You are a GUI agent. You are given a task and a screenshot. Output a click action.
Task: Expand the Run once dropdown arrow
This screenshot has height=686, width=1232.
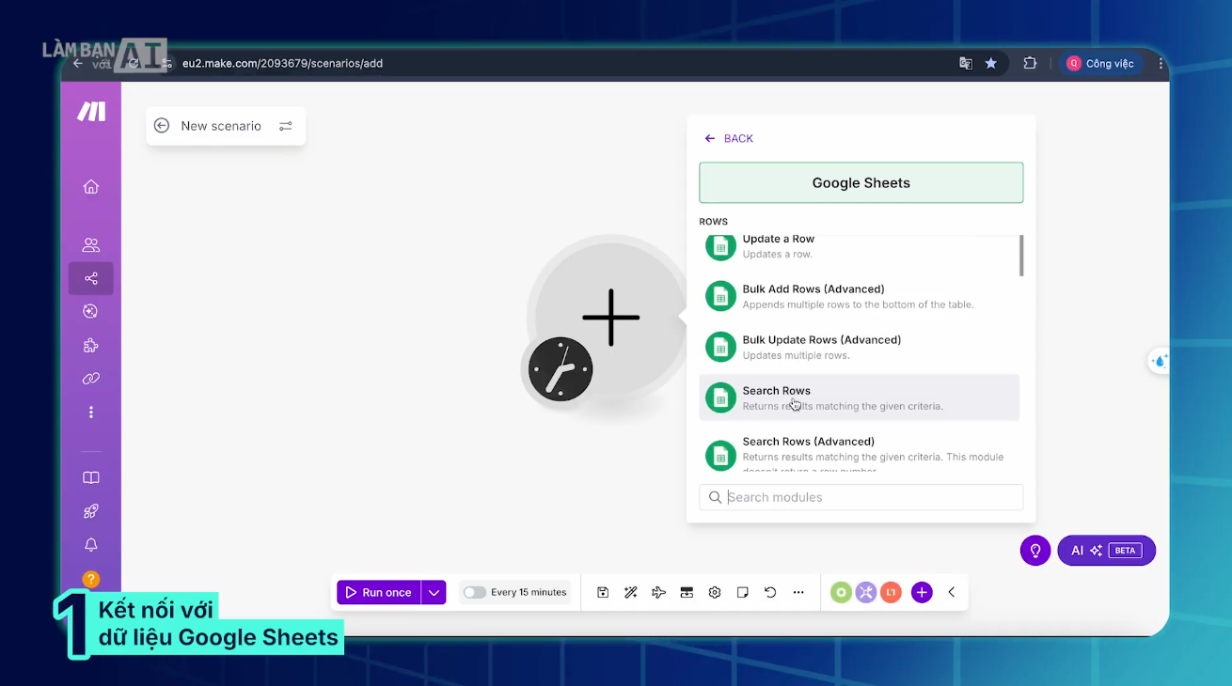click(434, 592)
